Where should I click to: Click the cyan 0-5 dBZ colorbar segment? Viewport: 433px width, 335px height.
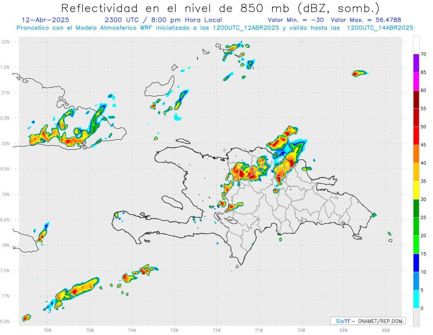[416, 299]
